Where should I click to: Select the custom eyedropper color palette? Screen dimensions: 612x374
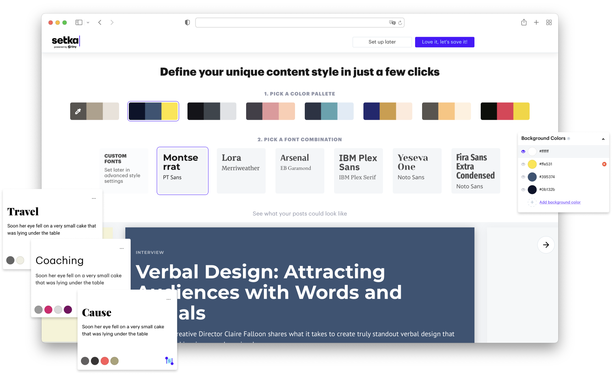[x=95, y=111]
